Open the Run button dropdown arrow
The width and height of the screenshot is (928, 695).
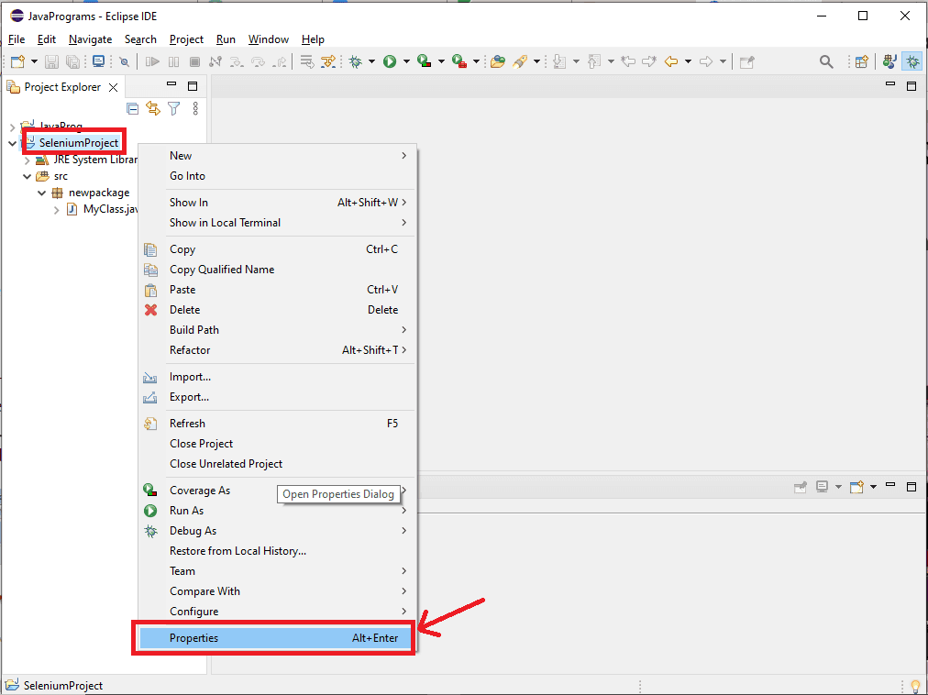405,61
